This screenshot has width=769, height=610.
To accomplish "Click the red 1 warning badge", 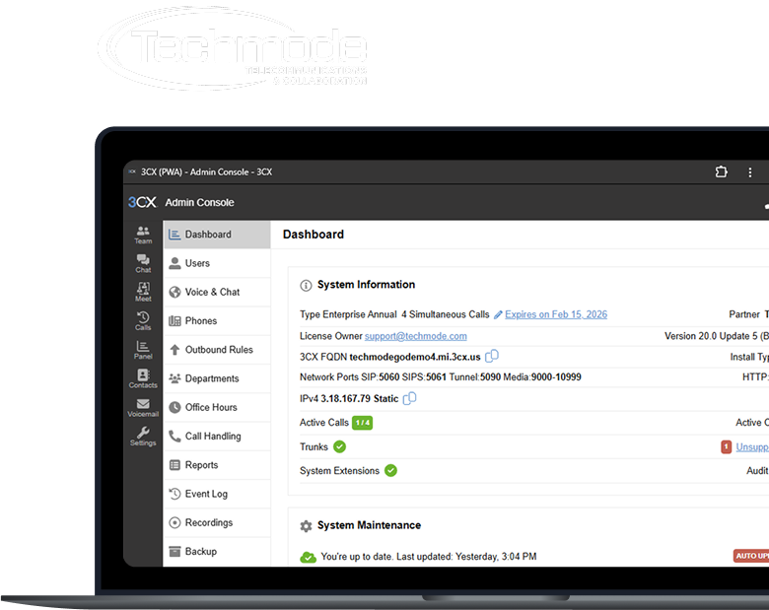I will 727,446.
